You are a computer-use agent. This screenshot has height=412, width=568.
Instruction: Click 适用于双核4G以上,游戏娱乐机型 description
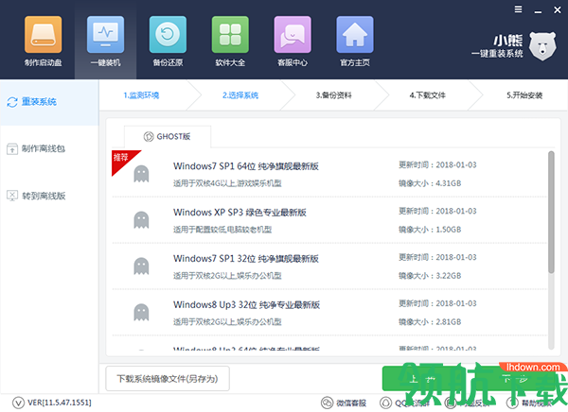coord(227,183)
